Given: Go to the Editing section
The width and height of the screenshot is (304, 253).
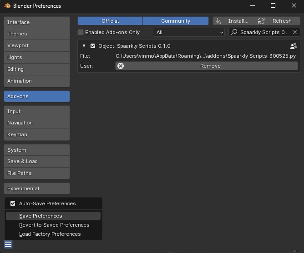Looking at the screenshot, I should [37, 69].
